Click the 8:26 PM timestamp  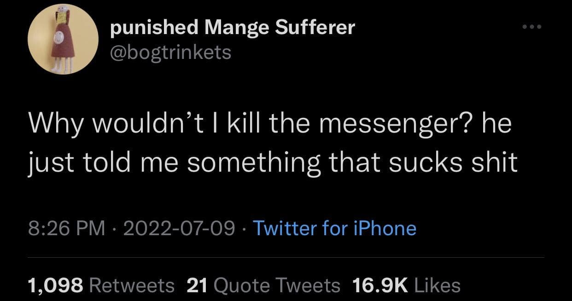pos(66,228)
